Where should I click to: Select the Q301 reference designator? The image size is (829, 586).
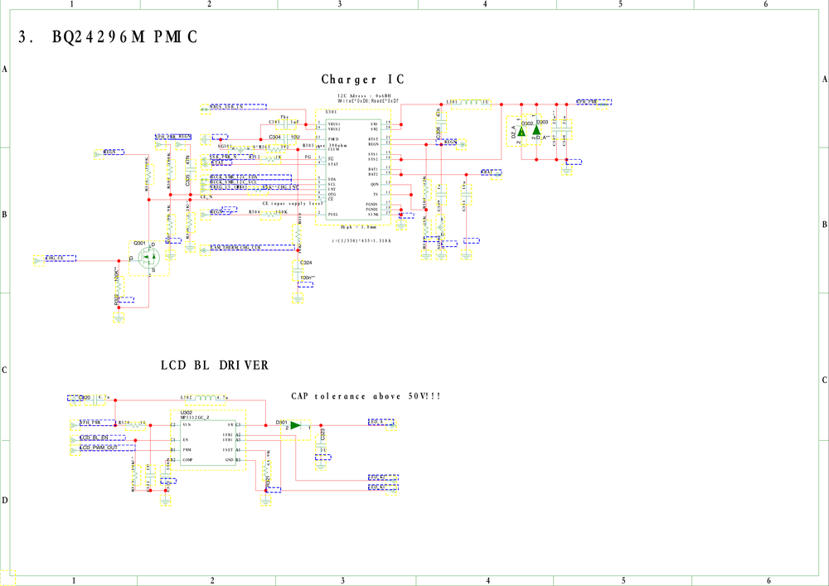click(x=139, y=243)
